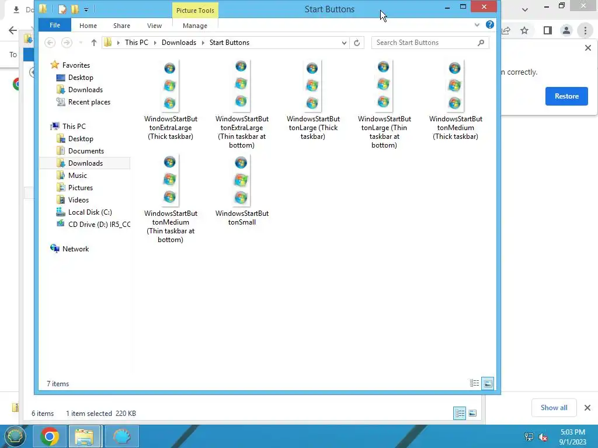The height and width of the screenshot is (448, 598).
Task: Switch to the Home ribbon tab
Action: (x=88, y=26)
